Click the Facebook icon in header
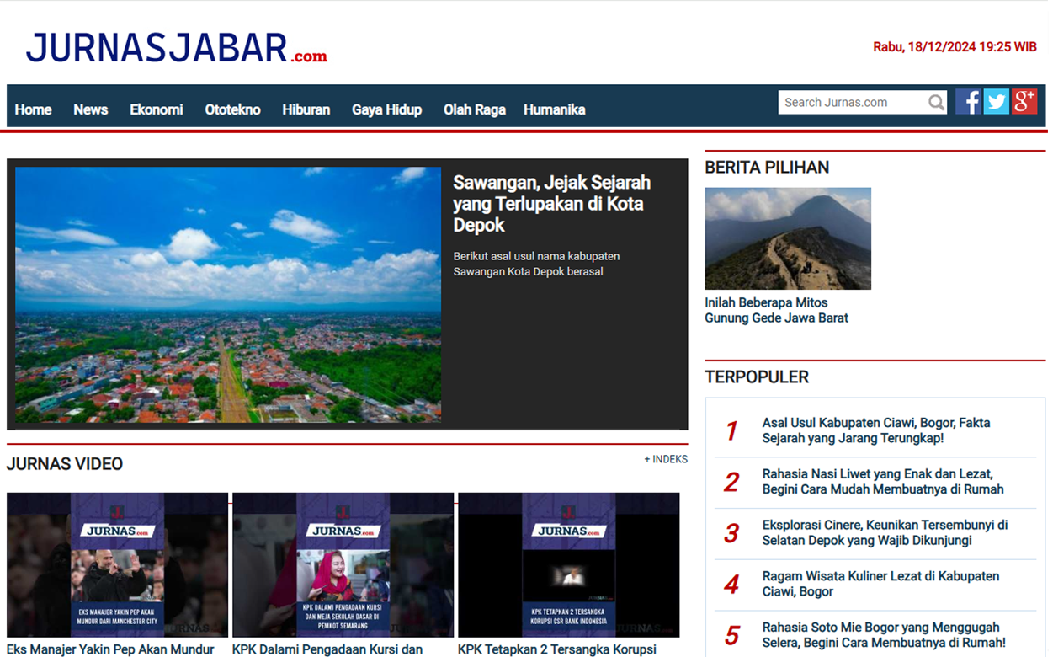This screenshot has width=1053, height=657. tap(967, 102)
